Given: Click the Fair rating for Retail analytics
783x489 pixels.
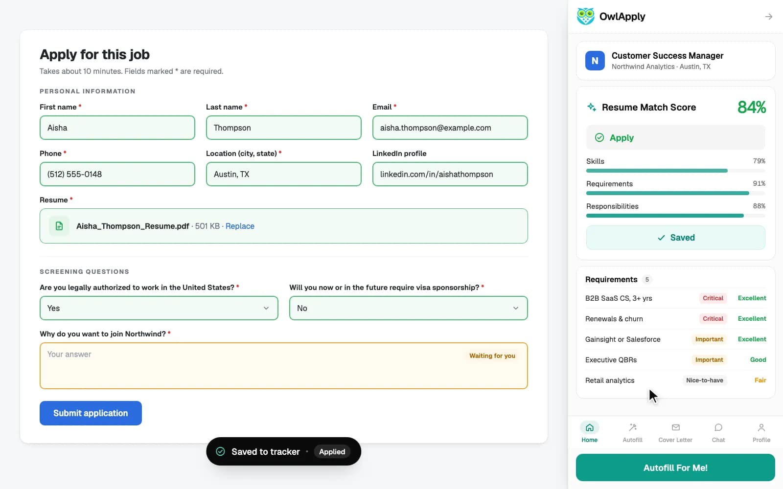Looking at the screenshot, I should point(760,380).
